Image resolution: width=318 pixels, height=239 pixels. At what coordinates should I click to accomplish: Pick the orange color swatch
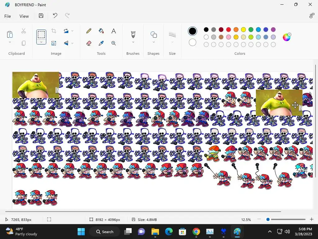(x=236, y=30)
